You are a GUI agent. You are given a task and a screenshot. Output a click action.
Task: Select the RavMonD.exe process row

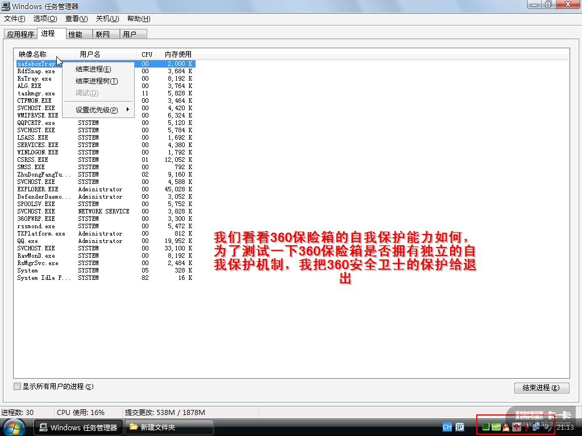coord(105,256)
